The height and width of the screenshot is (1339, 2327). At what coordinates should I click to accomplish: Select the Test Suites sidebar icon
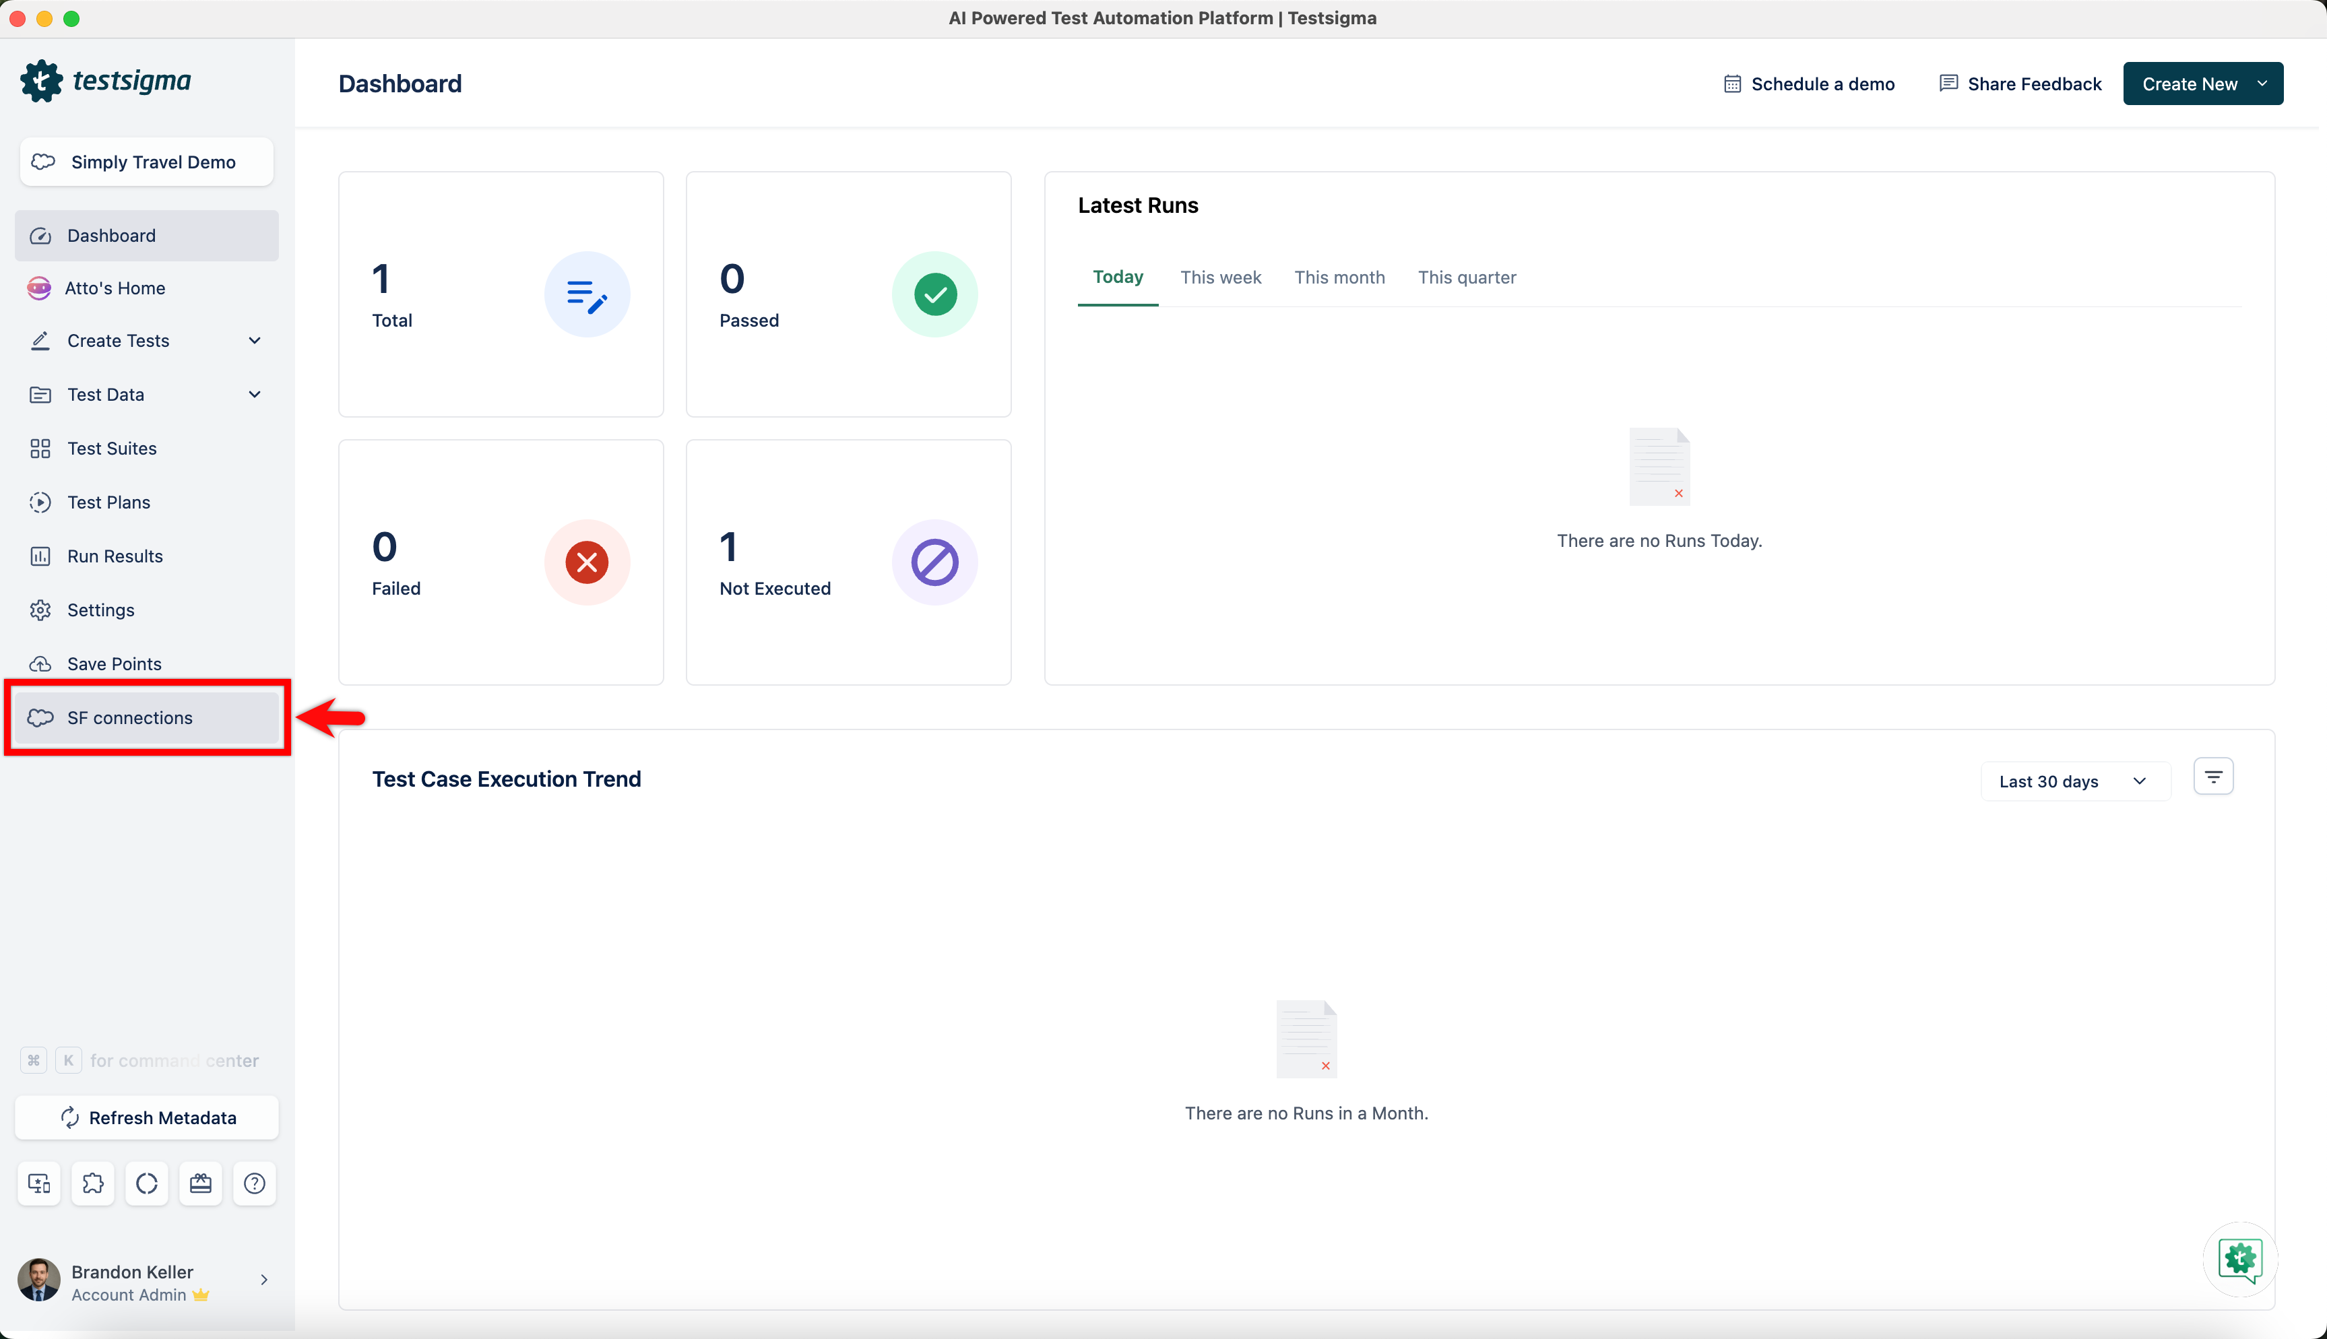[40, 448]
